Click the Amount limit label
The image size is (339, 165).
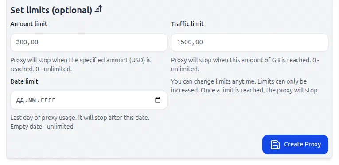(x=29, y=24)
